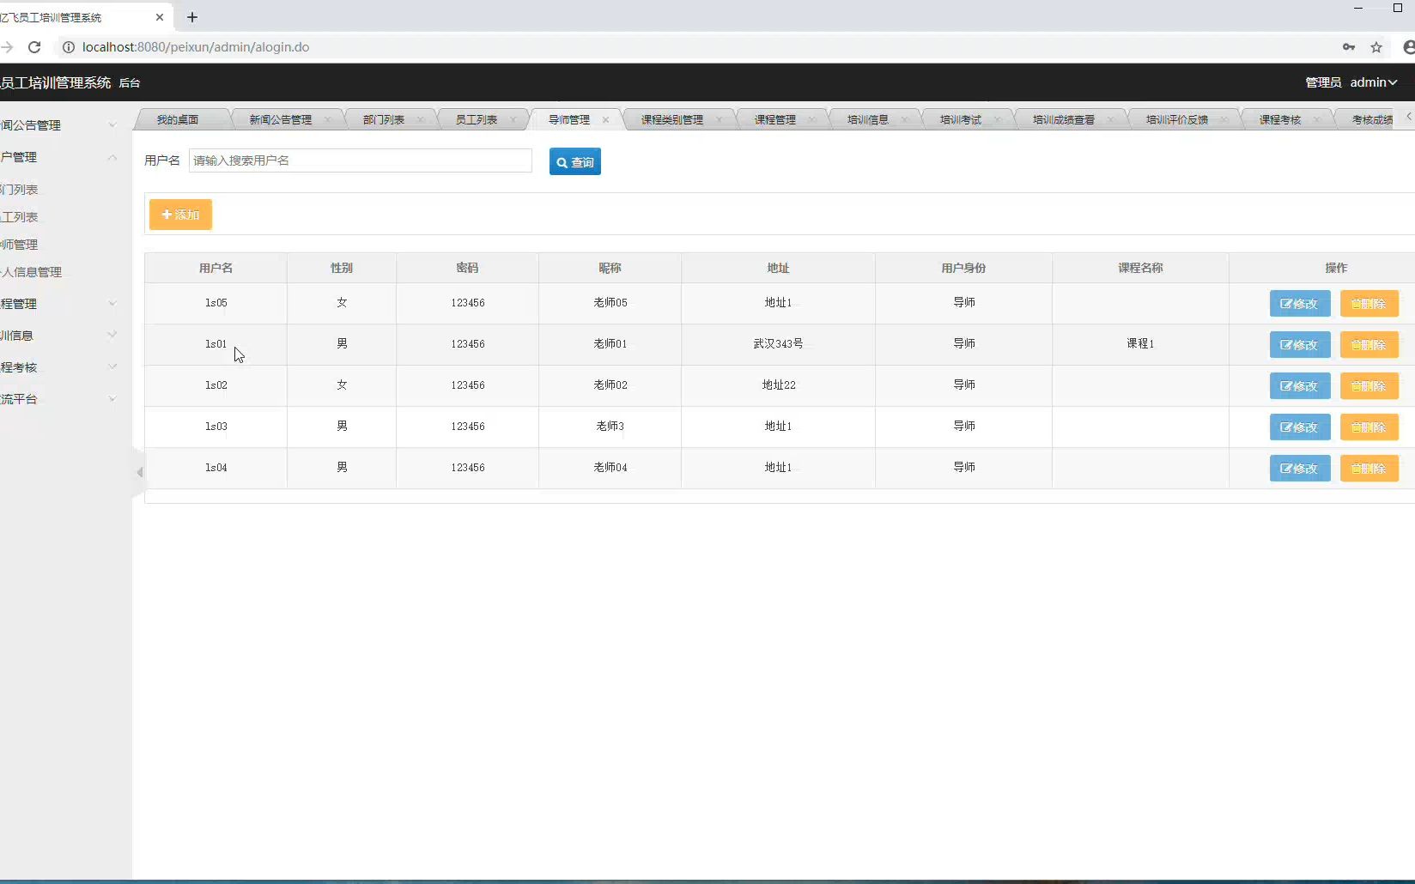Close the 培训成绩查看 tab
The width and height of the screenshot is (1415, 884).
click(x=1111, y=119)
